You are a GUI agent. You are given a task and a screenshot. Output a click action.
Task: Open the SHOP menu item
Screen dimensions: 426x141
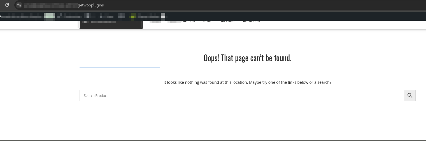[x=208, y=21]
